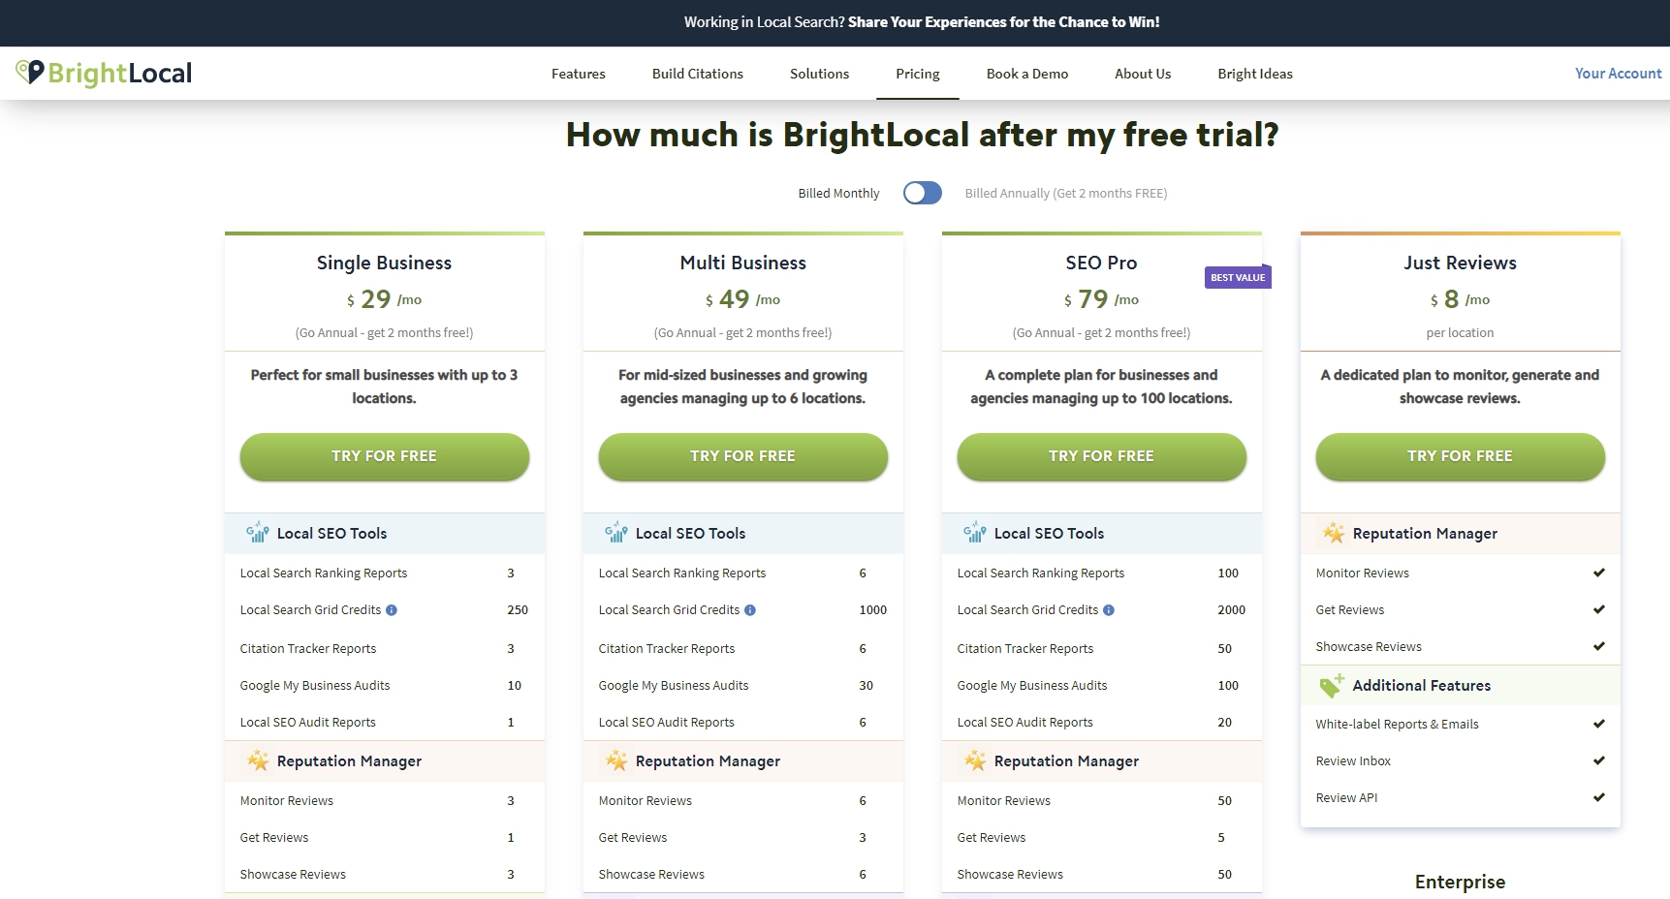Open the Your Account link
The image size is (1670, 899).
click(1618, 74)
